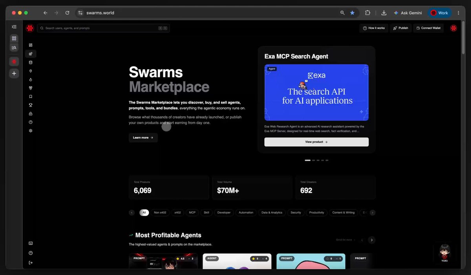
Task: Open the Work profile button
Action: 440,13
